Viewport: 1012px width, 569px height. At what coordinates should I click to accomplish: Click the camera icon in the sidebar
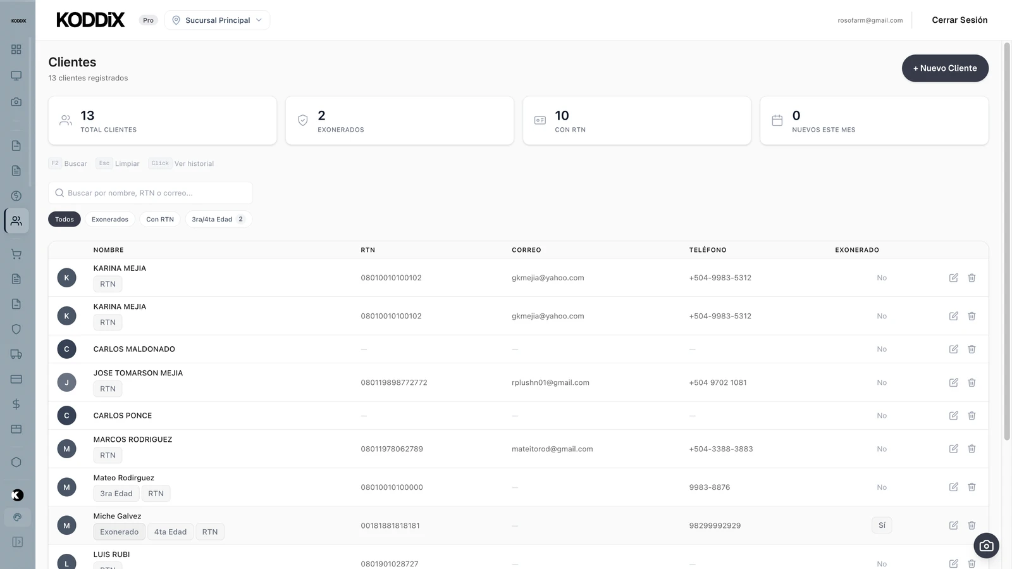click(16, 101)
